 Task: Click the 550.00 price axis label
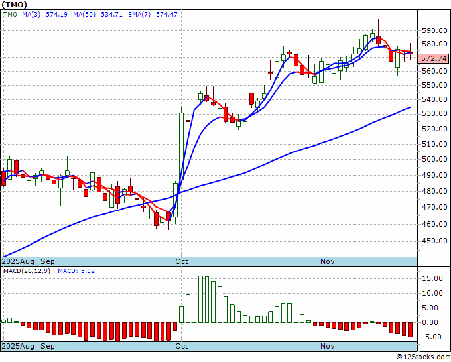click(x=434, y=85)
